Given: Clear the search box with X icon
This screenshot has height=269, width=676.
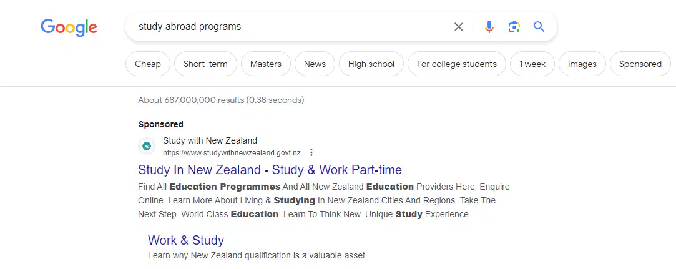Looking at the screenshot, I should tap(459, 27).
